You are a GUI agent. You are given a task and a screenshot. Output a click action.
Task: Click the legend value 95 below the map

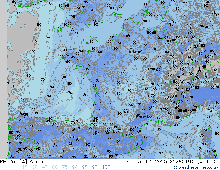[85, 167]
